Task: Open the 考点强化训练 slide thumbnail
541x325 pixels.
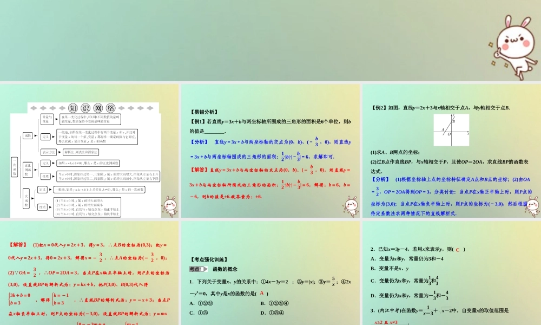Action: [270, 273]
